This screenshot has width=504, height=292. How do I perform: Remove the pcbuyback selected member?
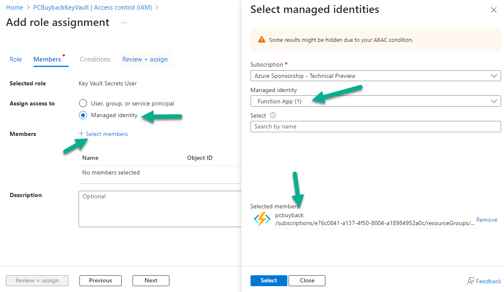pyautogui.click(x=487, y=220)
